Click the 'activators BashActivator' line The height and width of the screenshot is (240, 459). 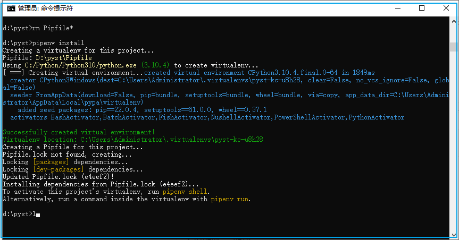click(207, 117)
